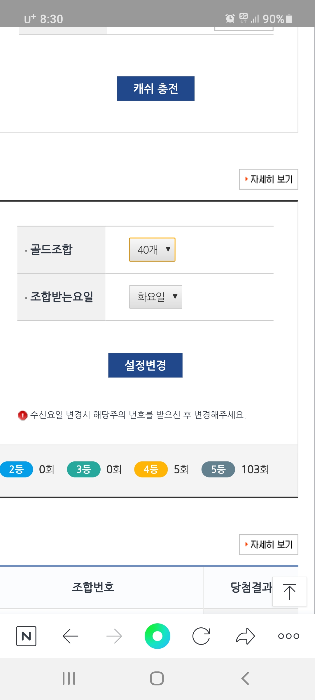Open the three-circle more menu
The height and width of the screenshot is (700, 315).
288,636
